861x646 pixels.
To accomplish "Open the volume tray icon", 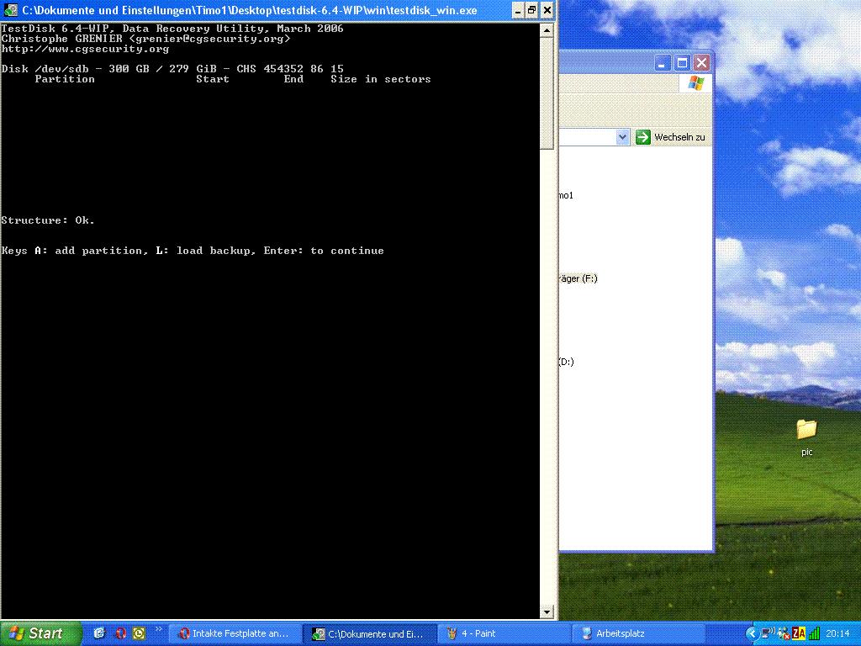I will point(769,633).
